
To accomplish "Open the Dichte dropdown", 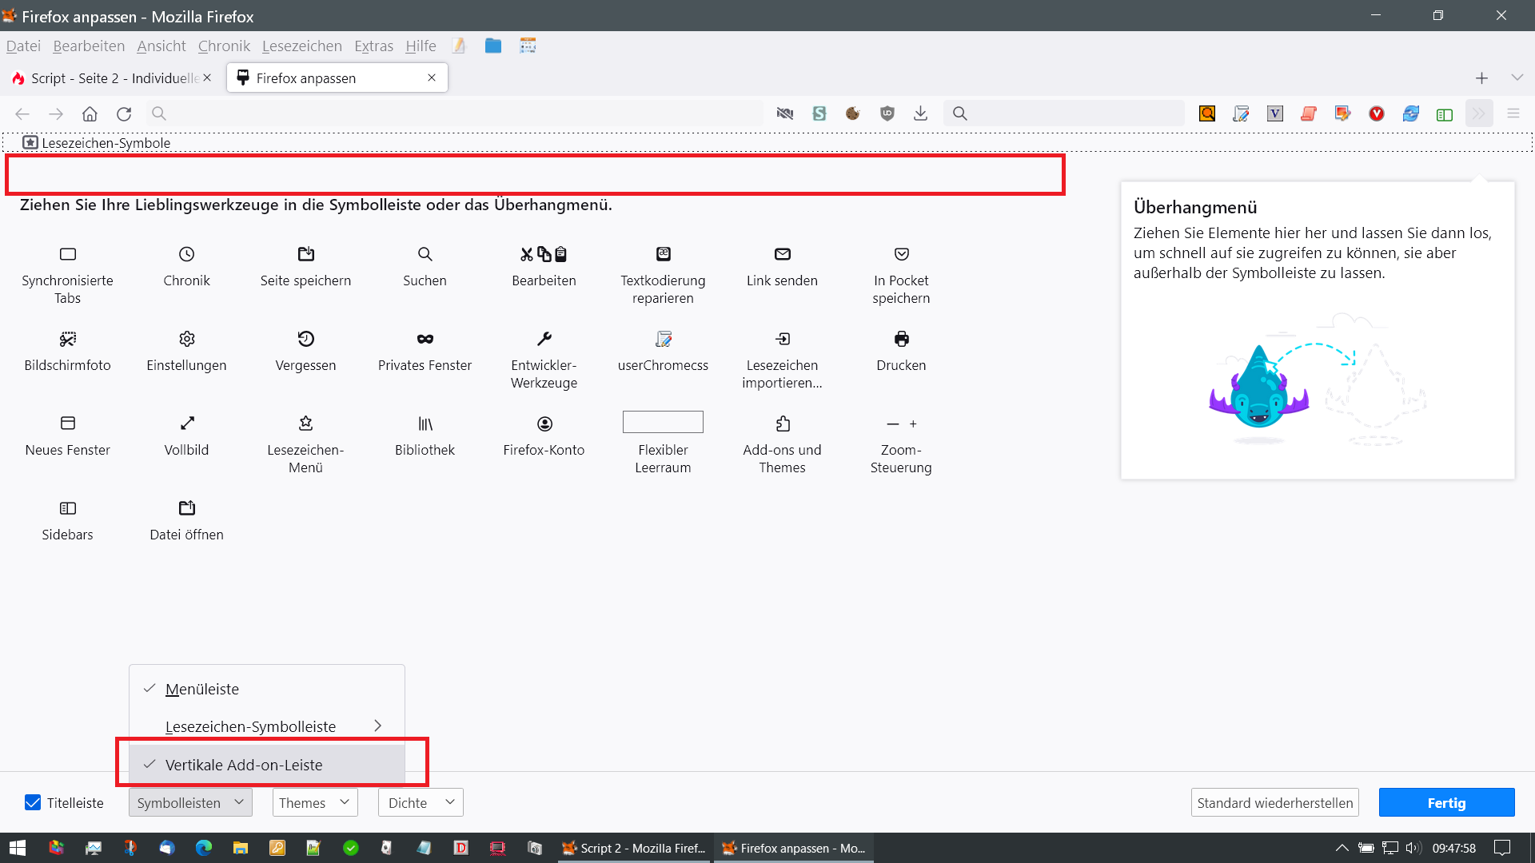I will point(421,802).
